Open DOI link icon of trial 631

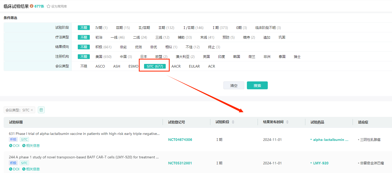point(11,146)
